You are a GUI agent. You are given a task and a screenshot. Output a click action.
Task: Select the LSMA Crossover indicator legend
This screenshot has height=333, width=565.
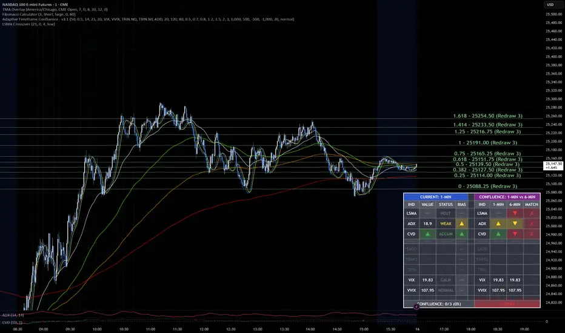click(28, 24)
